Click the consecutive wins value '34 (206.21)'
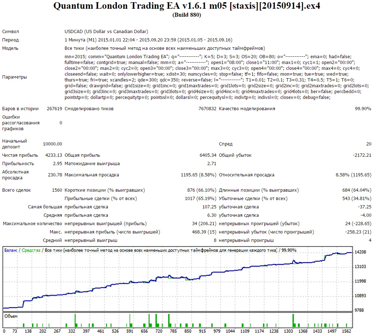Viewport: 375px width, 335px height. pos(204,224)
